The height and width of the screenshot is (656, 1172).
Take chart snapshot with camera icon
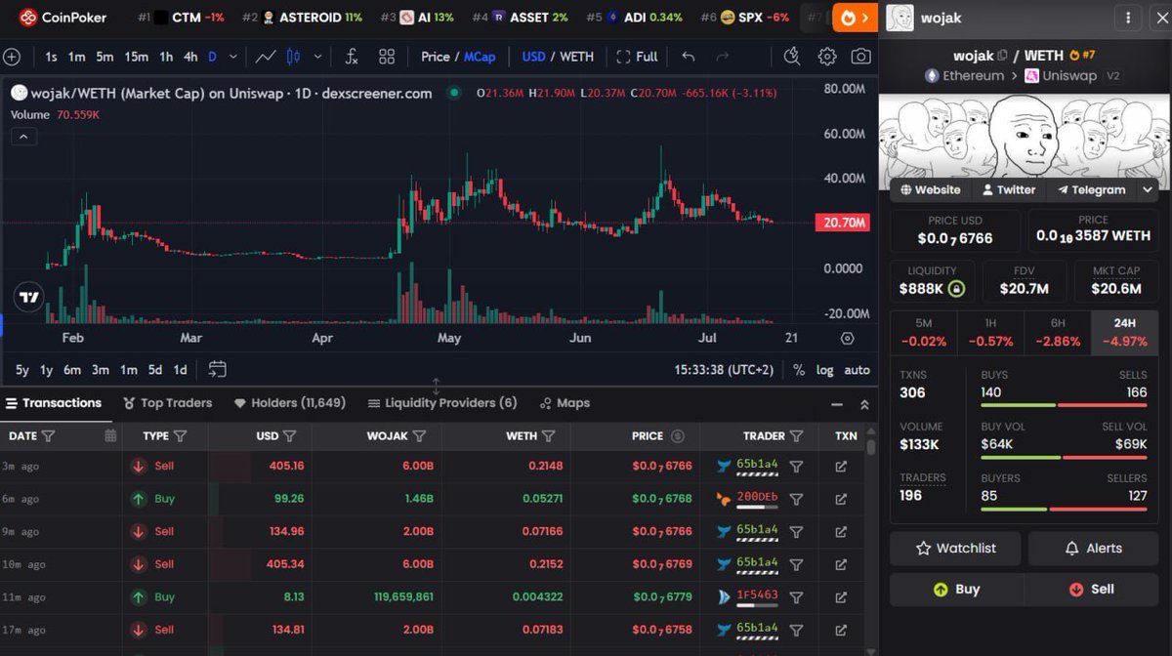pyautogui.click(x=860, y=57)
